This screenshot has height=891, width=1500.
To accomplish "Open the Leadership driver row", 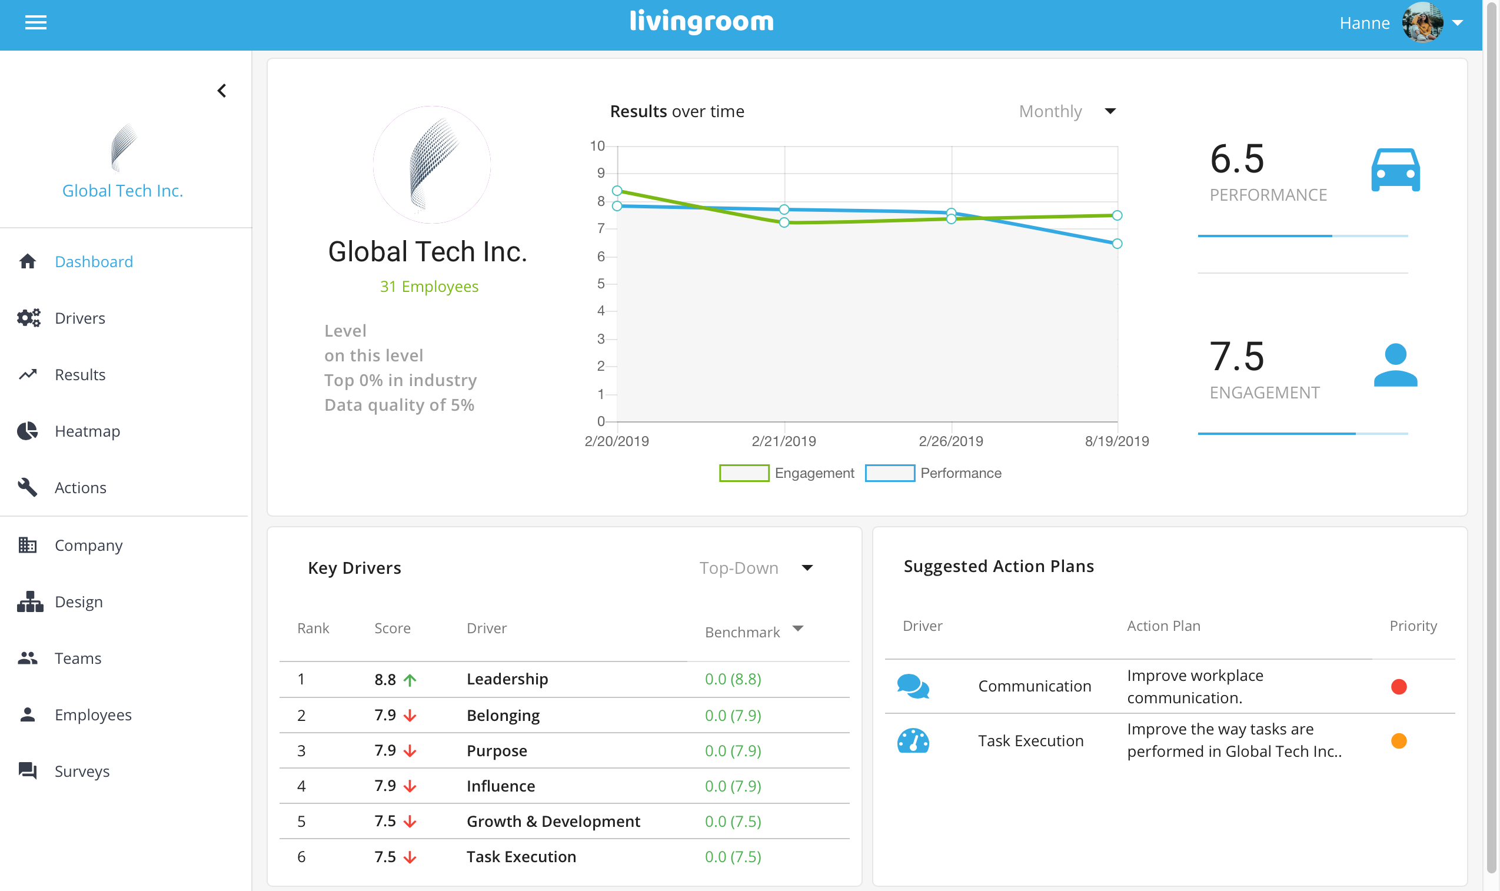I will (x=507, y=679).
